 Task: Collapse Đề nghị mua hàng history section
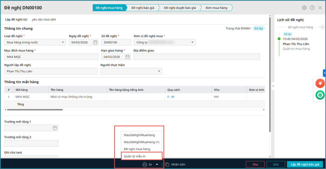[322, 27]
